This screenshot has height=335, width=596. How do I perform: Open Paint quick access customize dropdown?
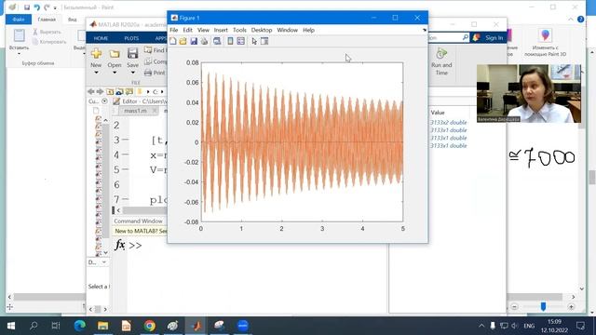(x=55, y=7)
